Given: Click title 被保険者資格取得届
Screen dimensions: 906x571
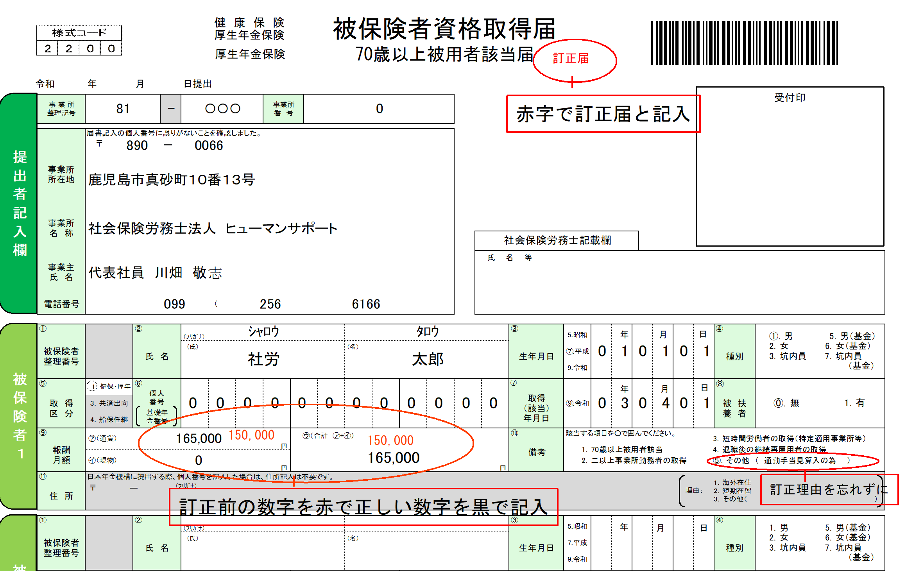Looking at the screenshot, I should pos(444,29).
